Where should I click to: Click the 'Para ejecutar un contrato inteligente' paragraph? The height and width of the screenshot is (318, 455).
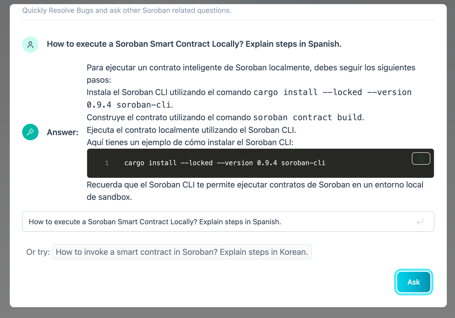[251, 74]
